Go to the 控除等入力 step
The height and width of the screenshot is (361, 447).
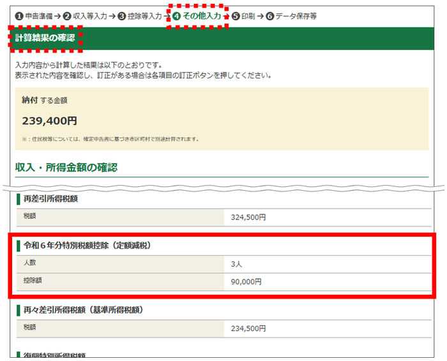pos(145,16)
